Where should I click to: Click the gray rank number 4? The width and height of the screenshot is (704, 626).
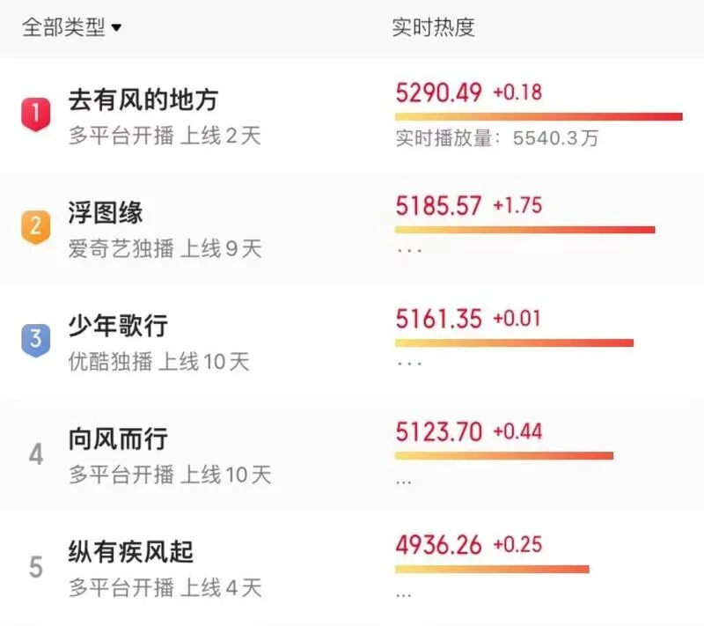[x=36, y=453]
